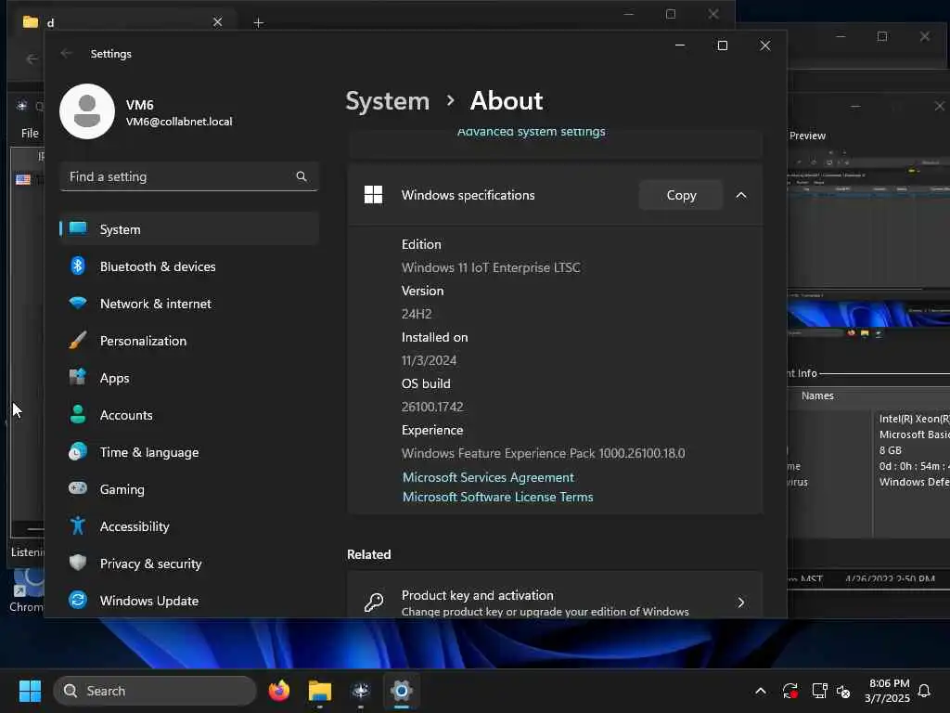Open Accounts settings
950x713 pixels.
pos(189,415)
